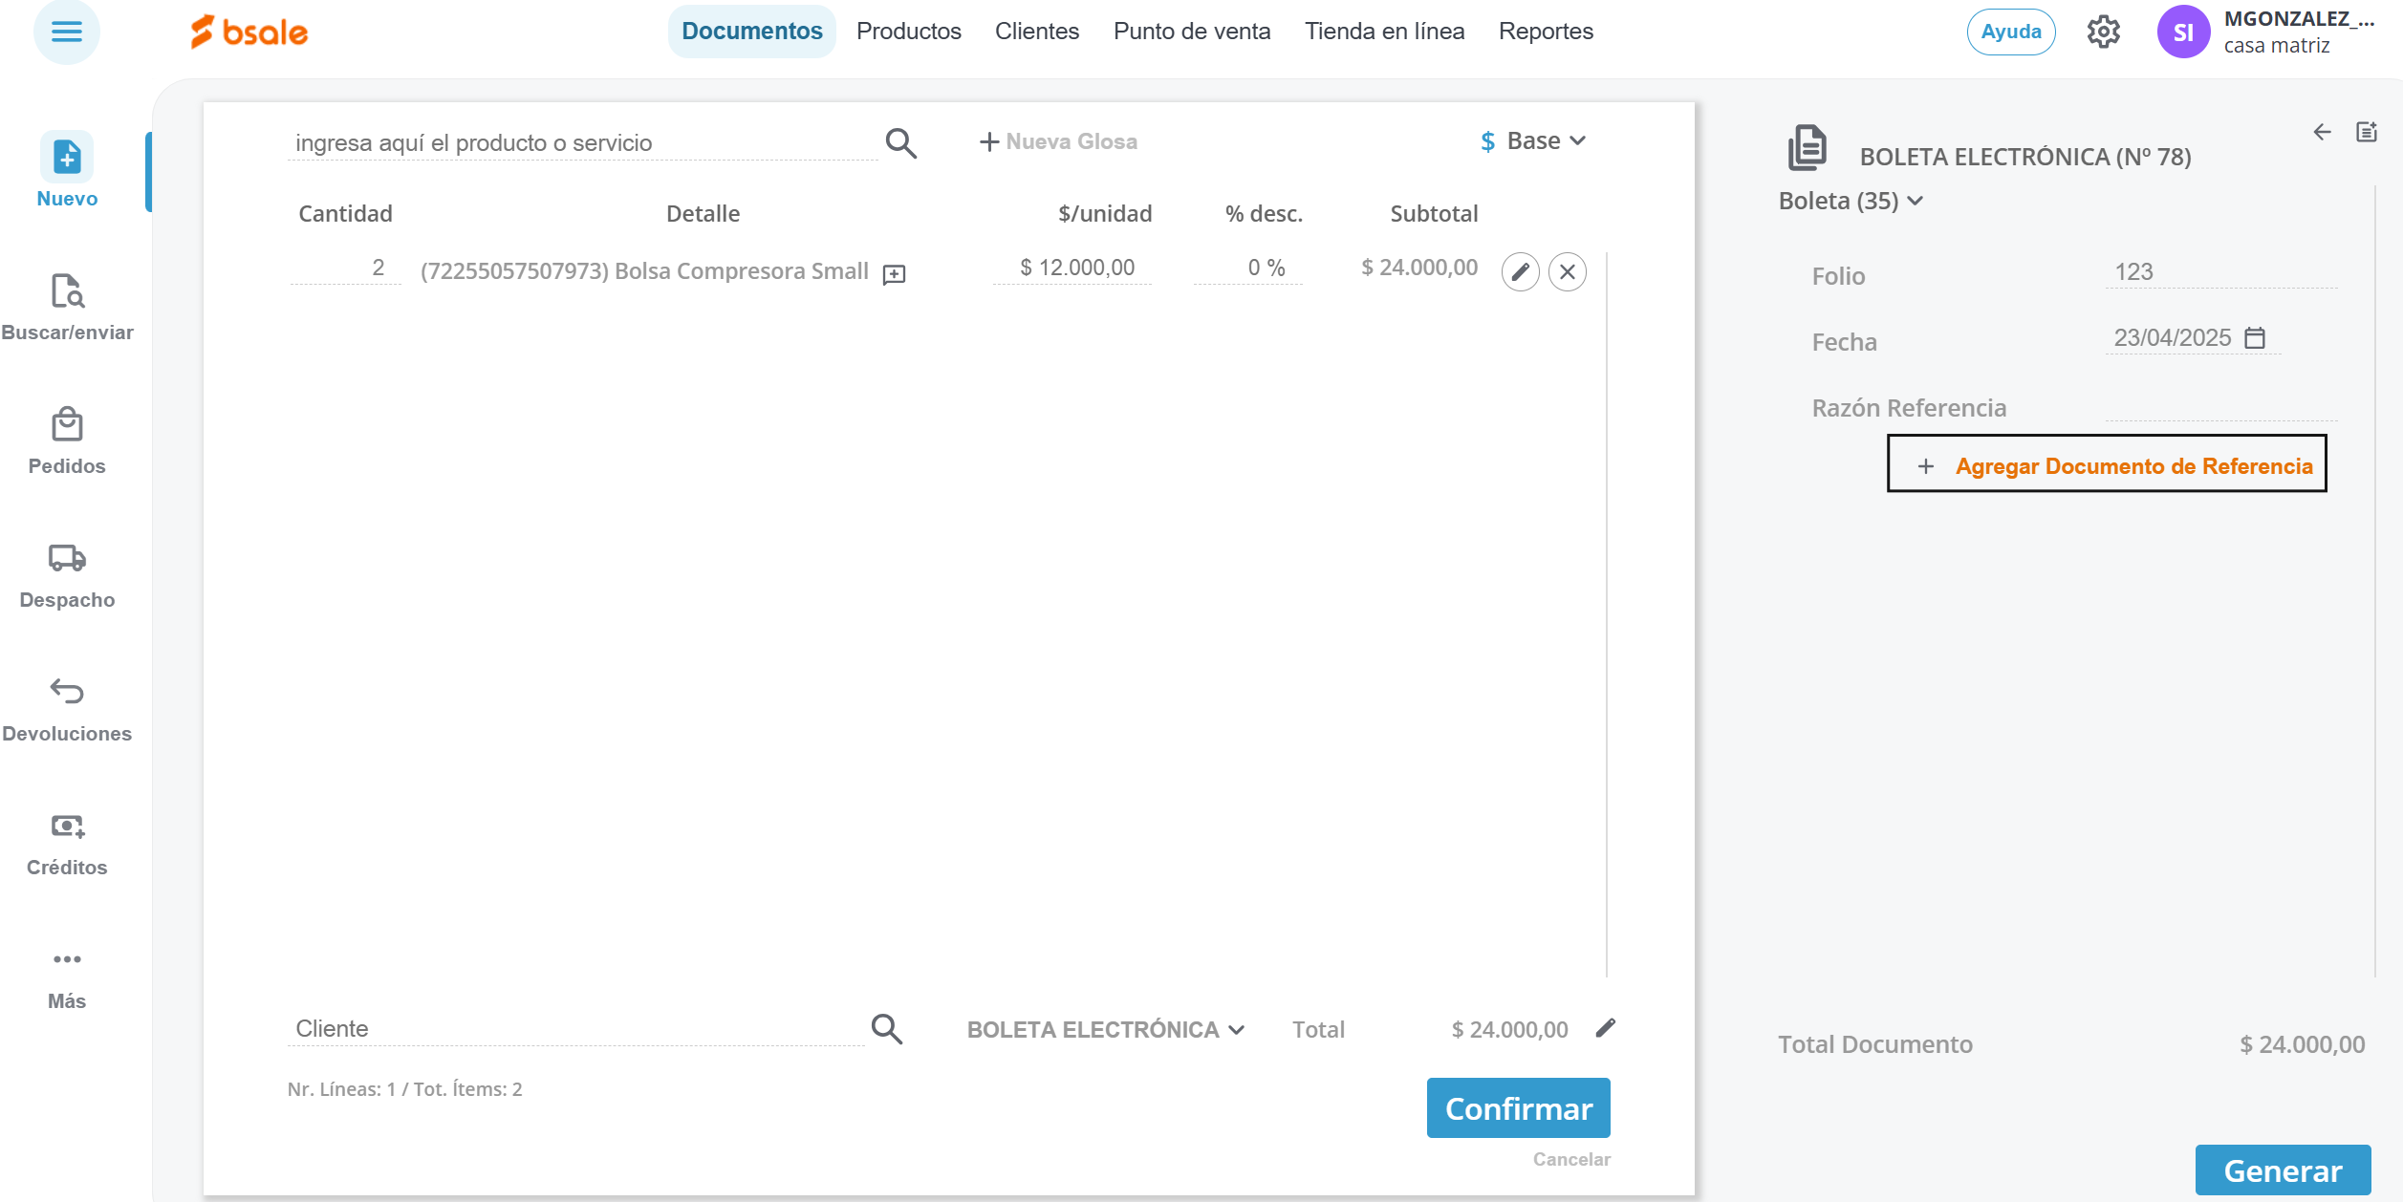
Task: Open the hamburger menu icon
Action: [66, 32]
